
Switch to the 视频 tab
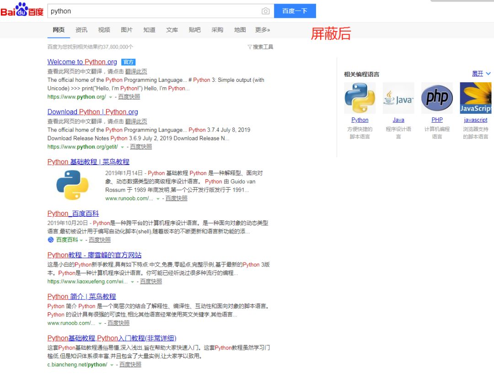tap(104, 30)
